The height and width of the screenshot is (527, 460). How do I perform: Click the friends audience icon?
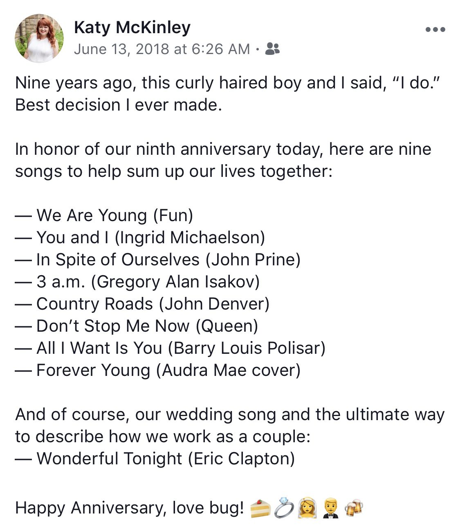(272, 49)
